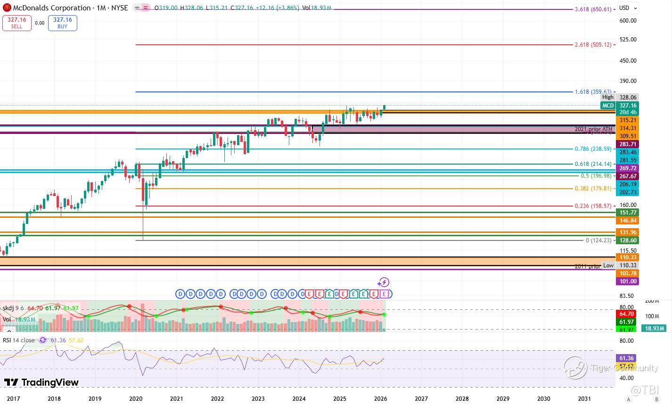
Task: Select the 0.786 (238.59) Fibonacci level label
Action: click(593, 149)
